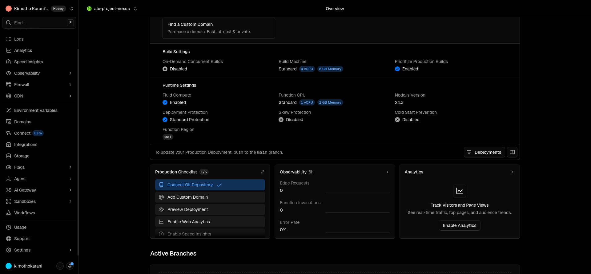Click the Workflows icon in sidebar
The image size is (591, 274).
pos(9,213)
